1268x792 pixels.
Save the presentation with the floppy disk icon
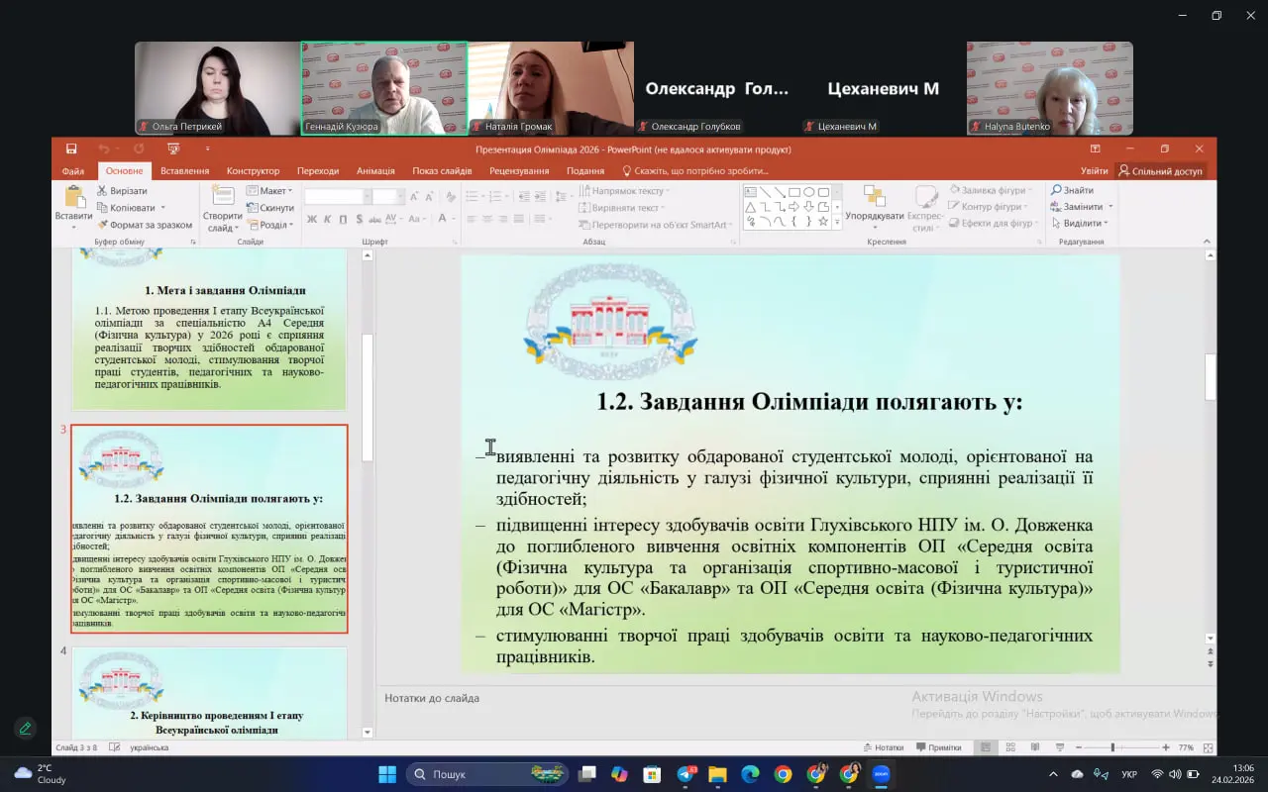pyautogui.click(x=71, y=148)
